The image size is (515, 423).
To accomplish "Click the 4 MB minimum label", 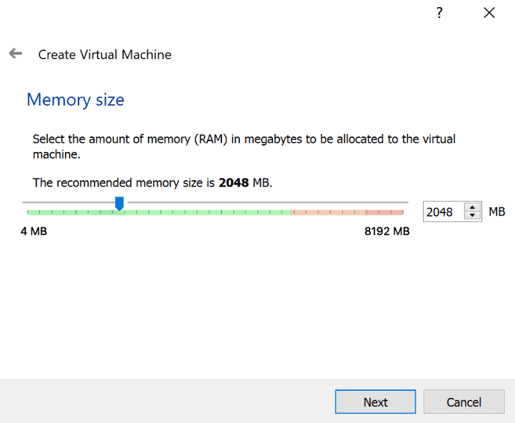I will (33, 231).
